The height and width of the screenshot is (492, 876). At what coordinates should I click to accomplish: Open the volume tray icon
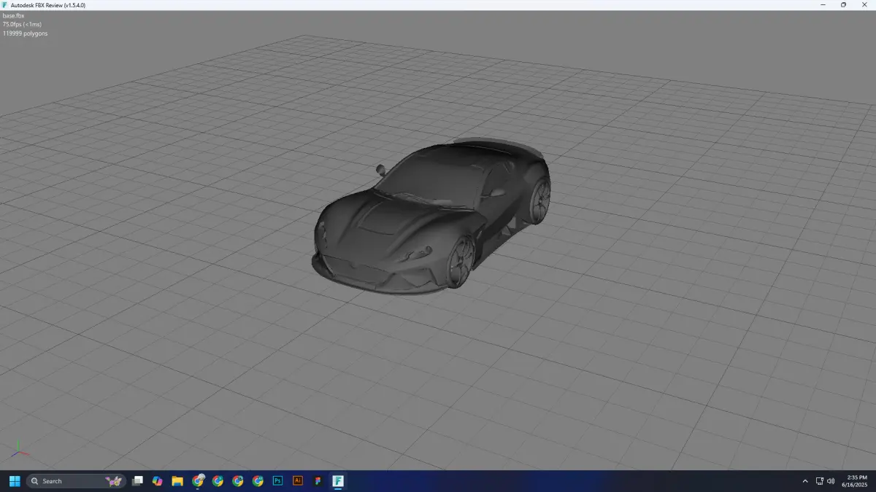point(831,481)
